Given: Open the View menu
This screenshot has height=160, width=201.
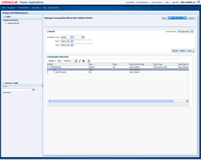Looking at the screenshot, I should pos(60,61).
